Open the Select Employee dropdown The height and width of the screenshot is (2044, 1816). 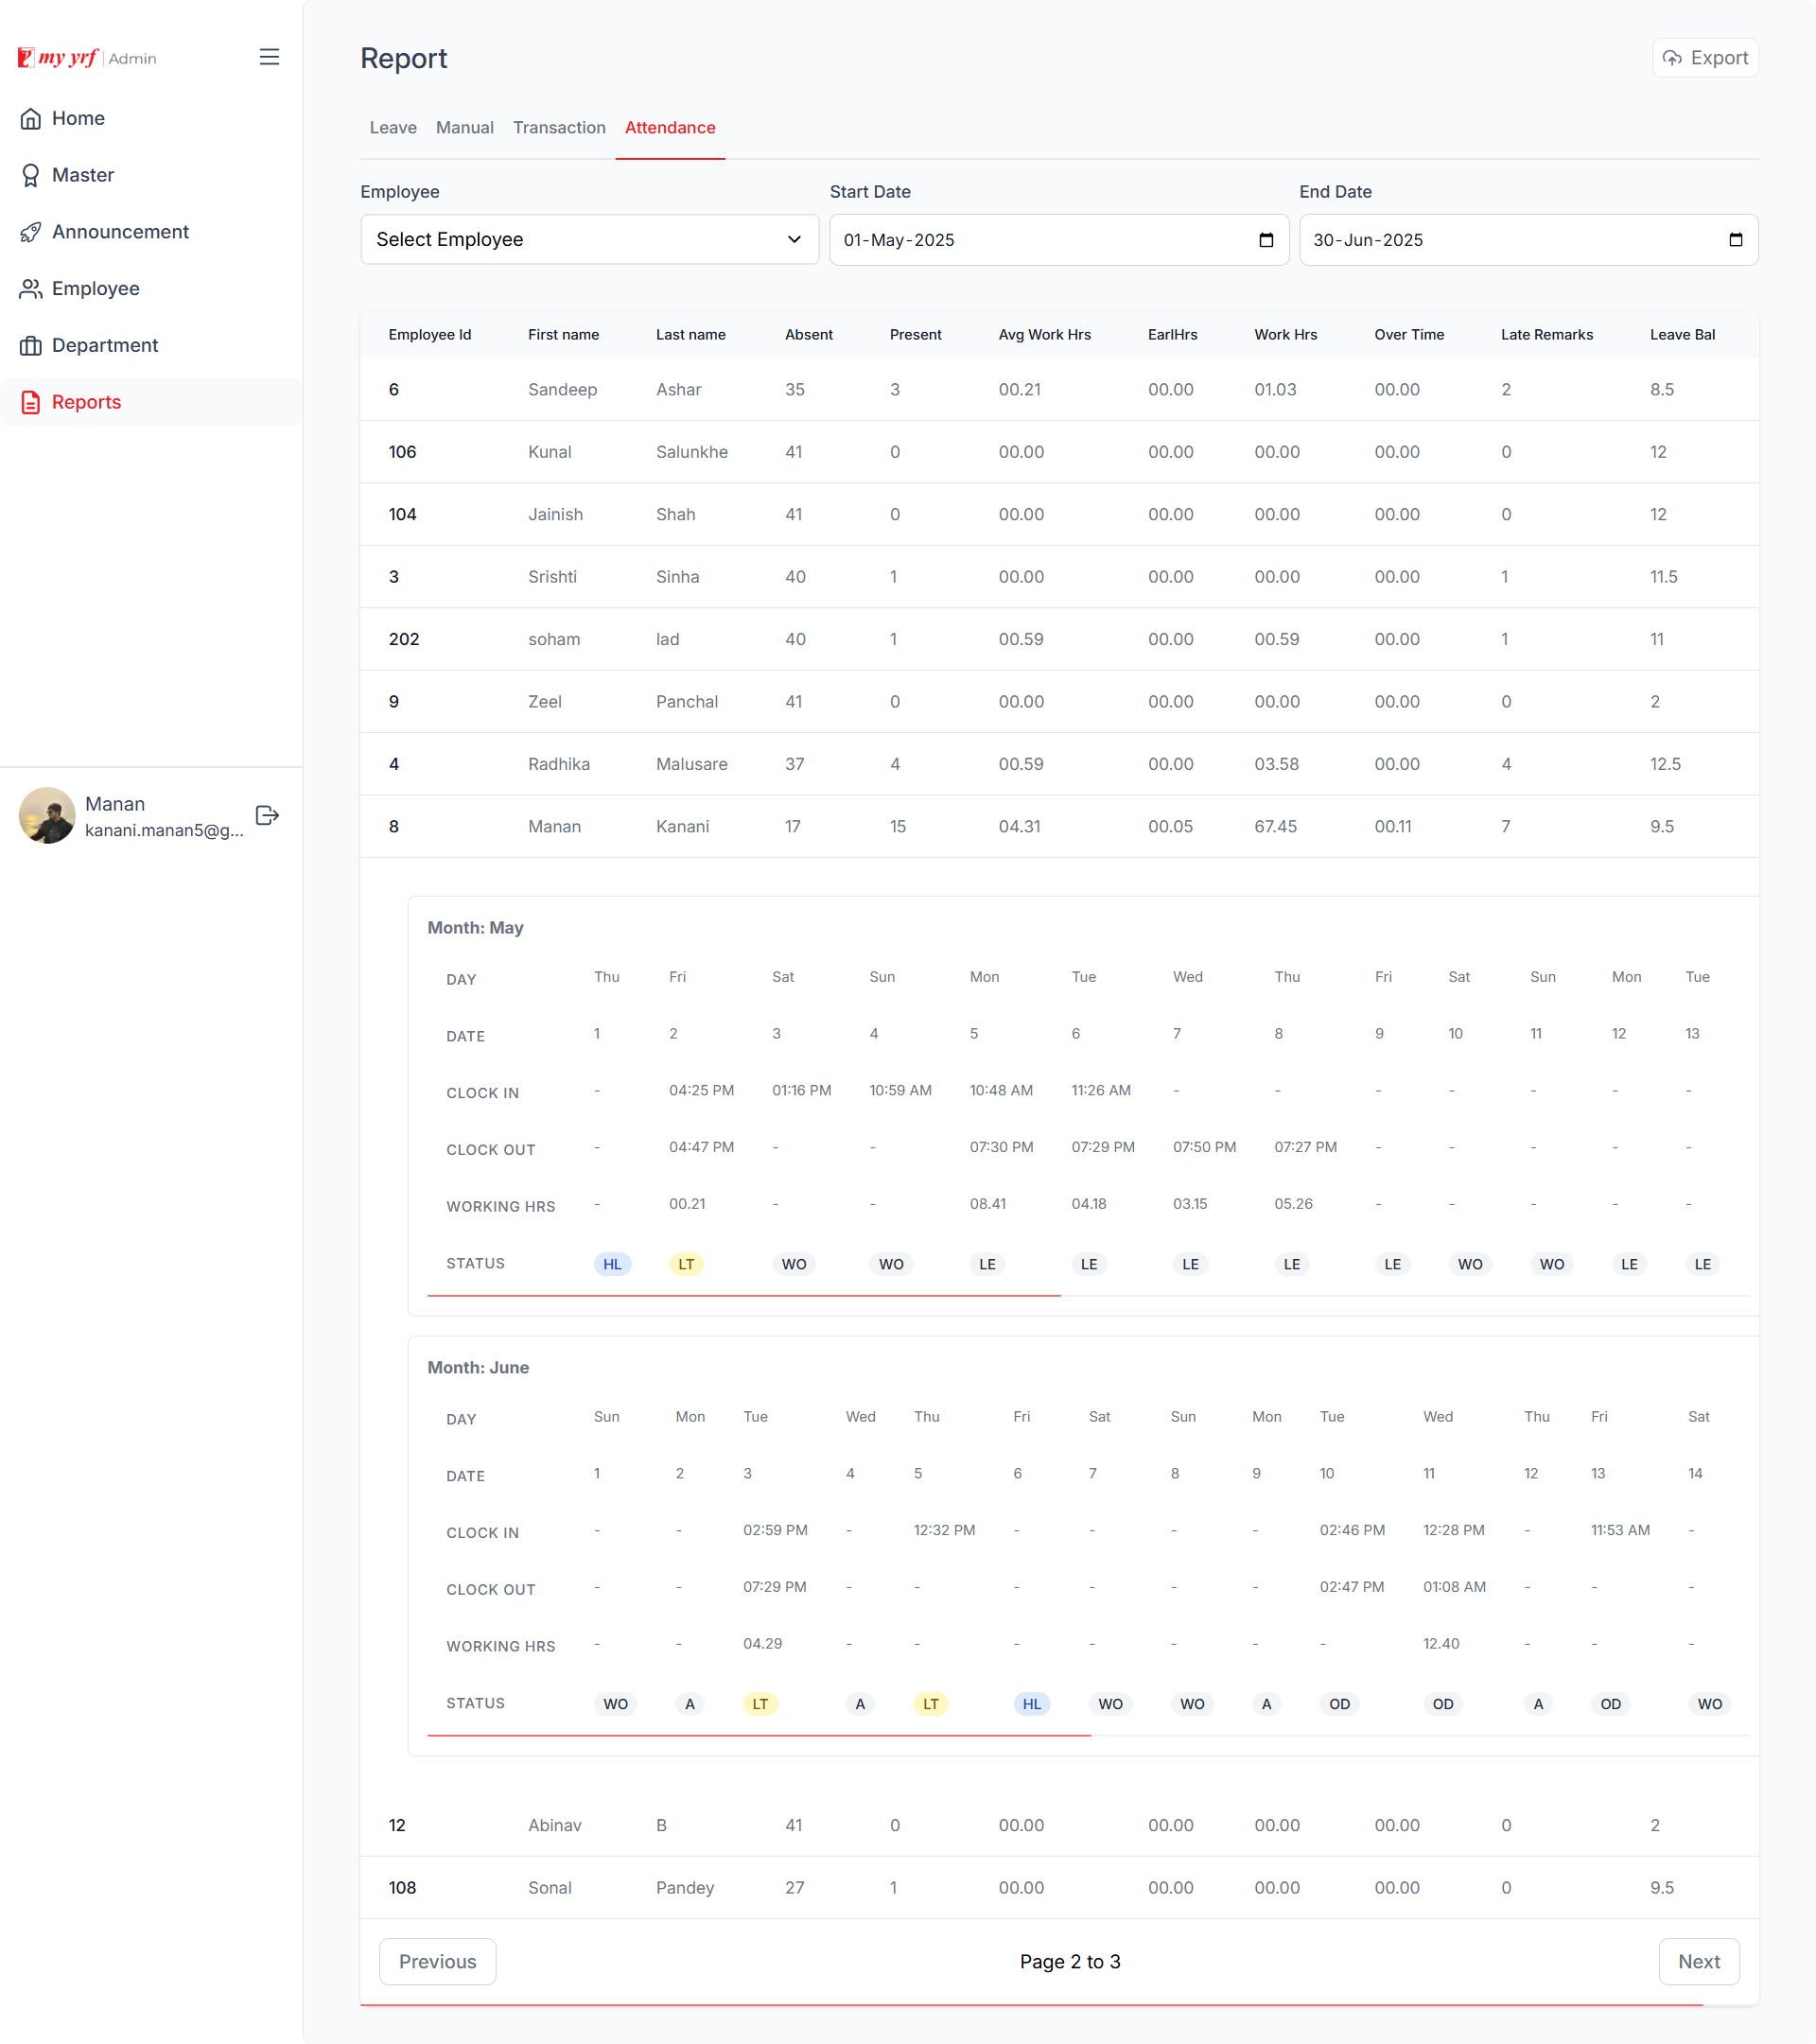click(x=589, y=240)
